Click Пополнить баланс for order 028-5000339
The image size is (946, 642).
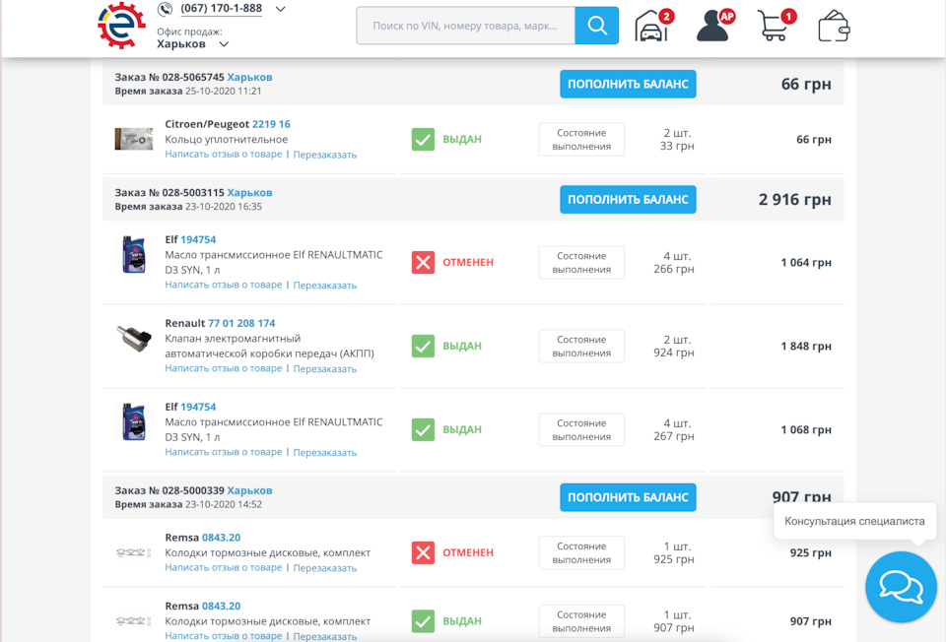tap(628, 497)
